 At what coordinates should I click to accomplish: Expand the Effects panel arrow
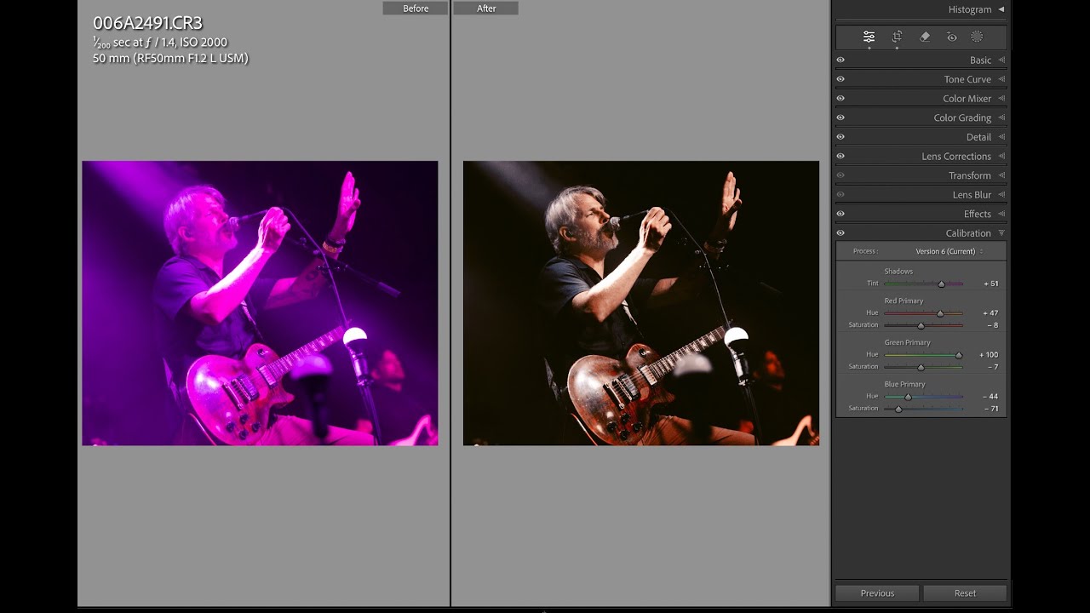(1001, 214)
